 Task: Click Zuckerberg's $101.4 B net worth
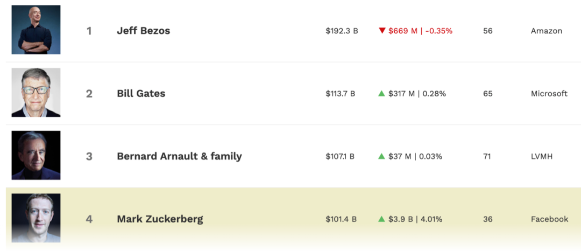[x=341, y=219]
